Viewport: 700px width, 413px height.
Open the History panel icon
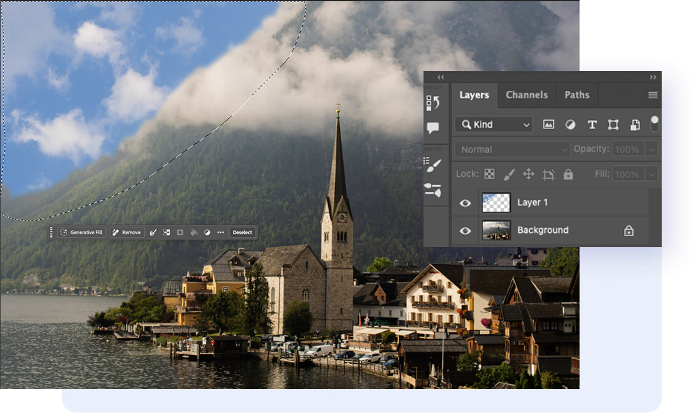(x=433, y=103)
